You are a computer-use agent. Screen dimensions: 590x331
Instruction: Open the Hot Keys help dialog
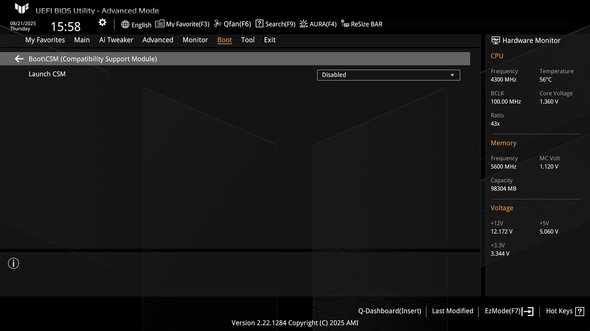tap(565, 311)
